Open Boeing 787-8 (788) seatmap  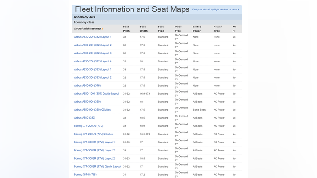85,174
